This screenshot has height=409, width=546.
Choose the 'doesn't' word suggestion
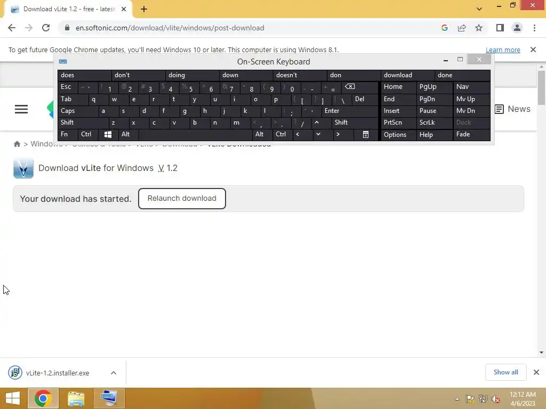point(300,75)
